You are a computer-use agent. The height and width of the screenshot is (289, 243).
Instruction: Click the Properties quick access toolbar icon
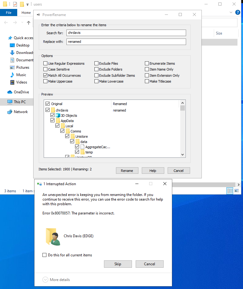pyautogui.click(x=15, y=4)
